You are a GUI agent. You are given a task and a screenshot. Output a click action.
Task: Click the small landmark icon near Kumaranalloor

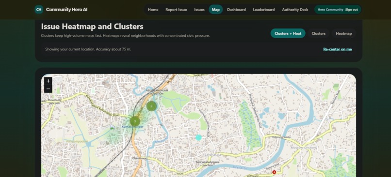click(x=113, y=127)
